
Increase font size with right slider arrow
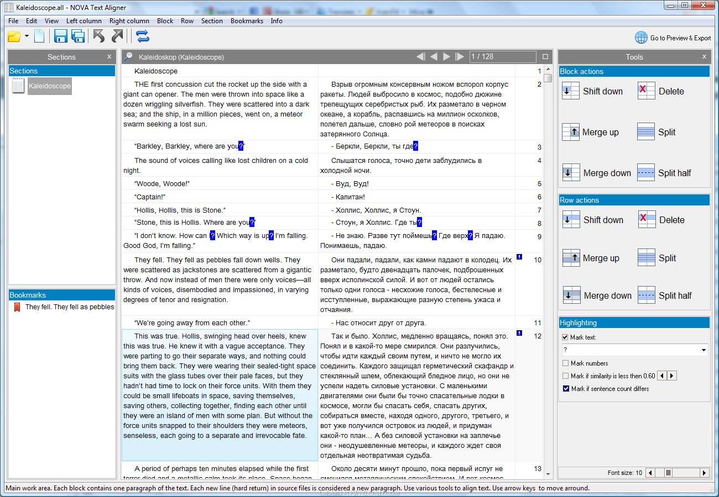(x=704, y=473)
